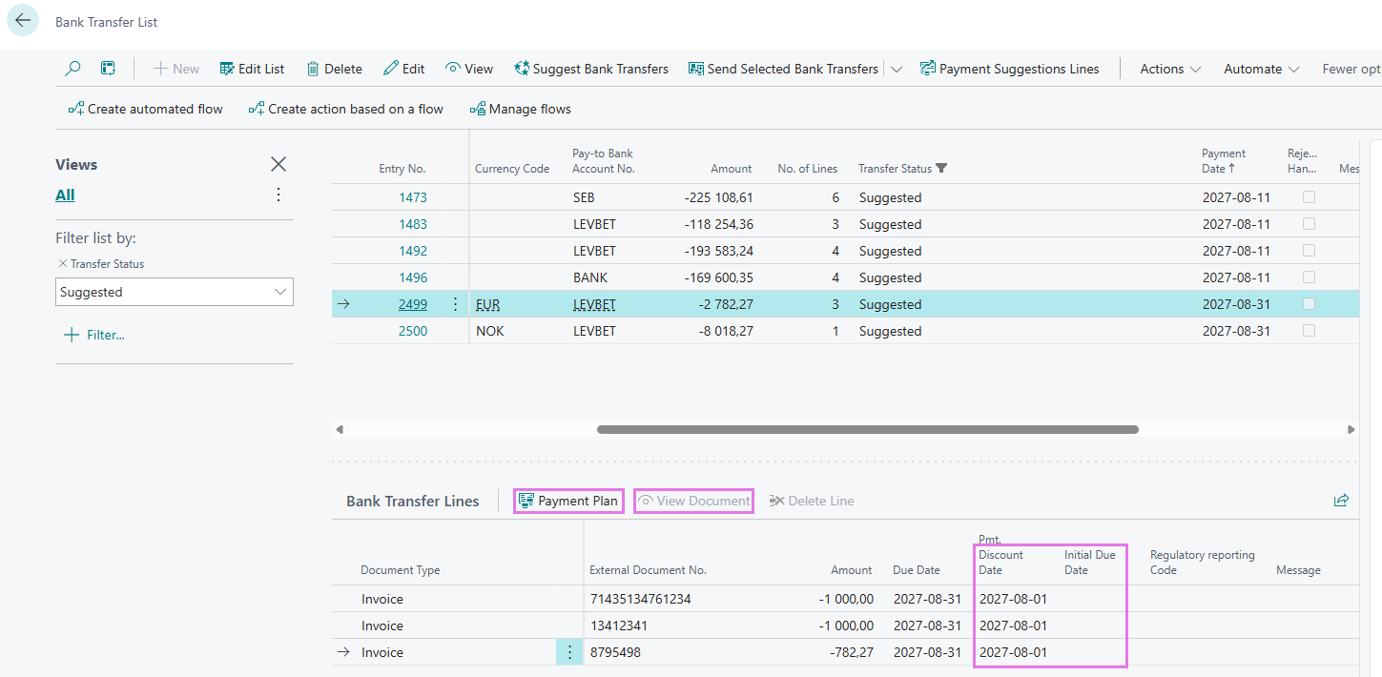Click the External Document No. column header
The image size is (1382, 677).
(648, 570)
